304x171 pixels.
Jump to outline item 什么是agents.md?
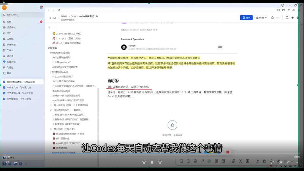click(61, 62)
